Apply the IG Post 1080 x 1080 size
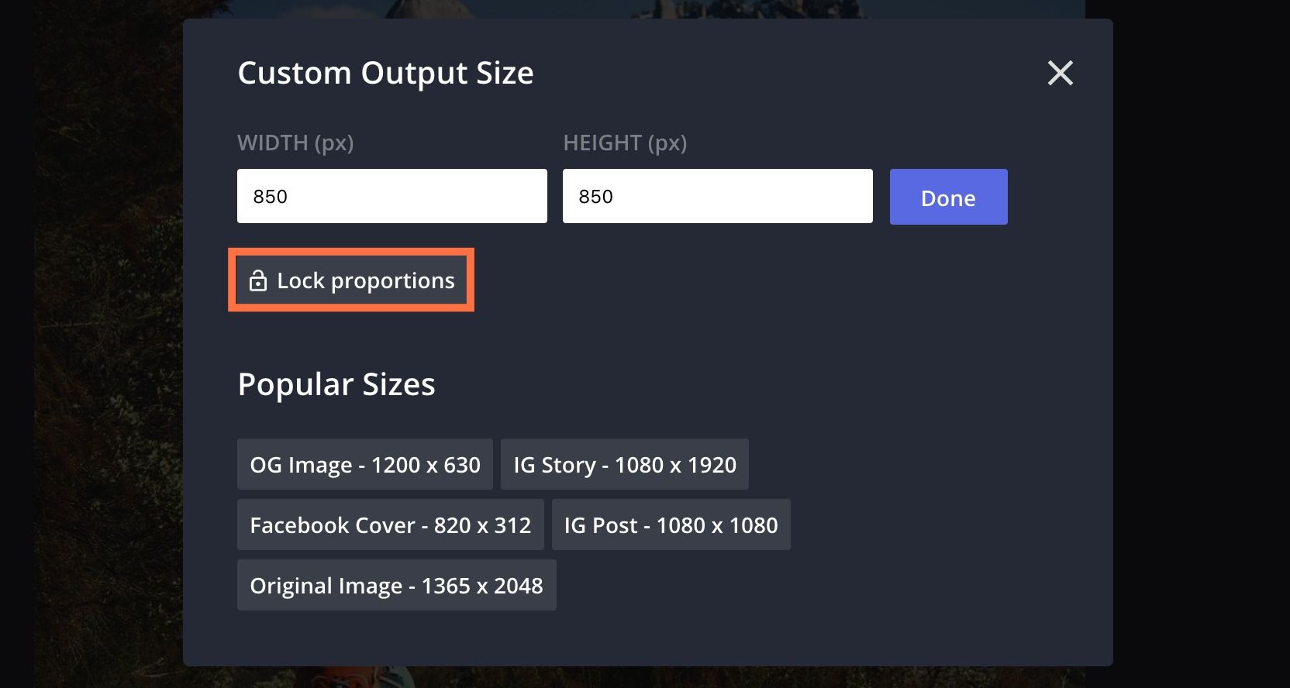1290x688 pixels. (x=671, y=525)
